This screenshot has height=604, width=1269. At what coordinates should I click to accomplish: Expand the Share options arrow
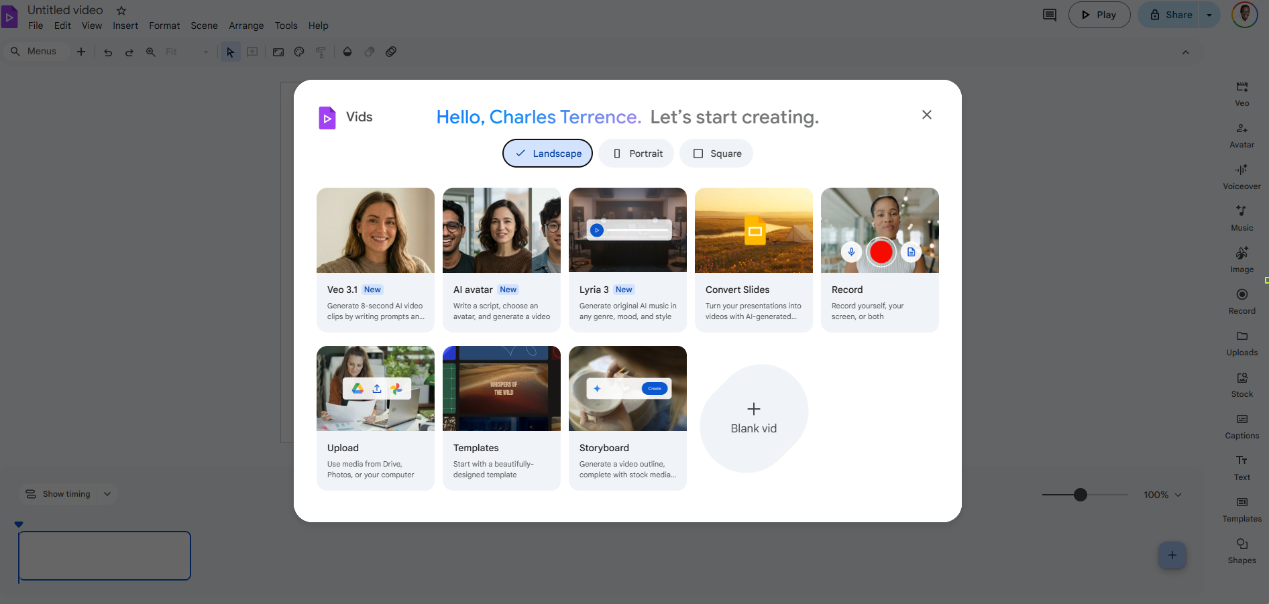click(1209, 15)
